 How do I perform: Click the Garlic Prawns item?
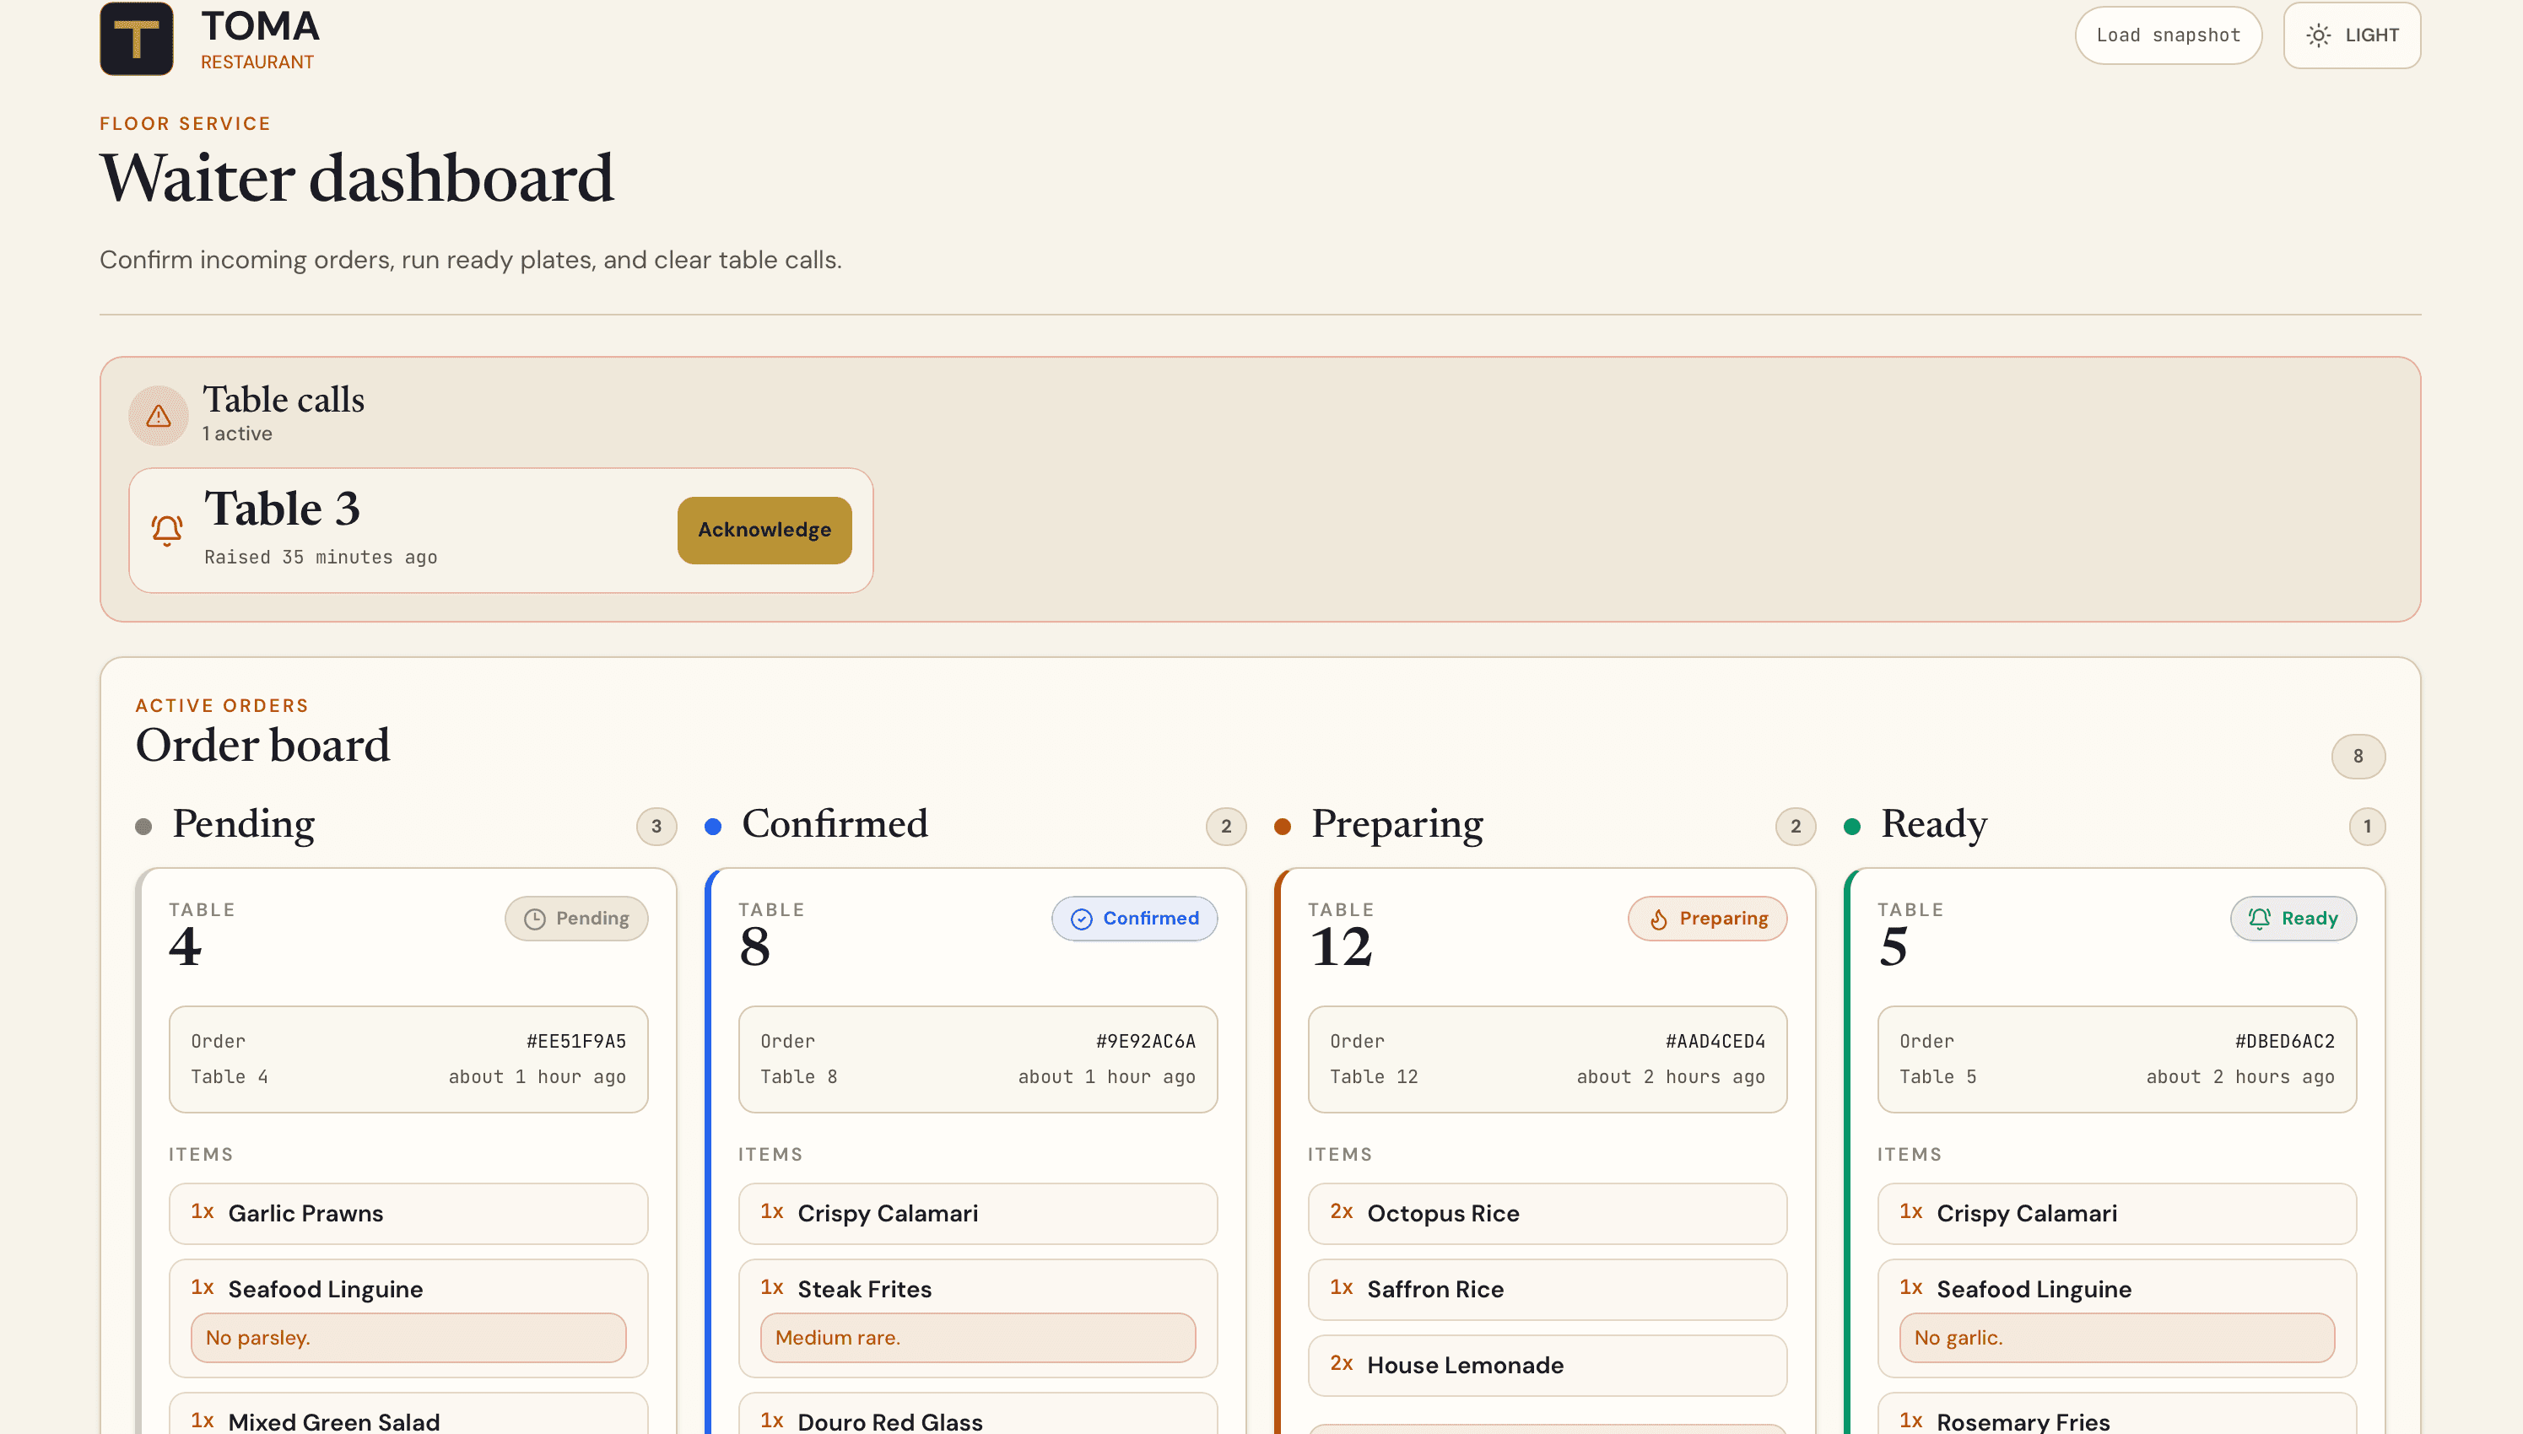coord(408,1213)
